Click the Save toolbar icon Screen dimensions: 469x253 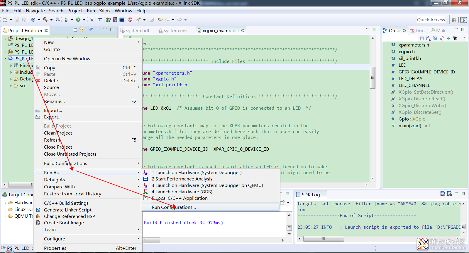point(17,20)
